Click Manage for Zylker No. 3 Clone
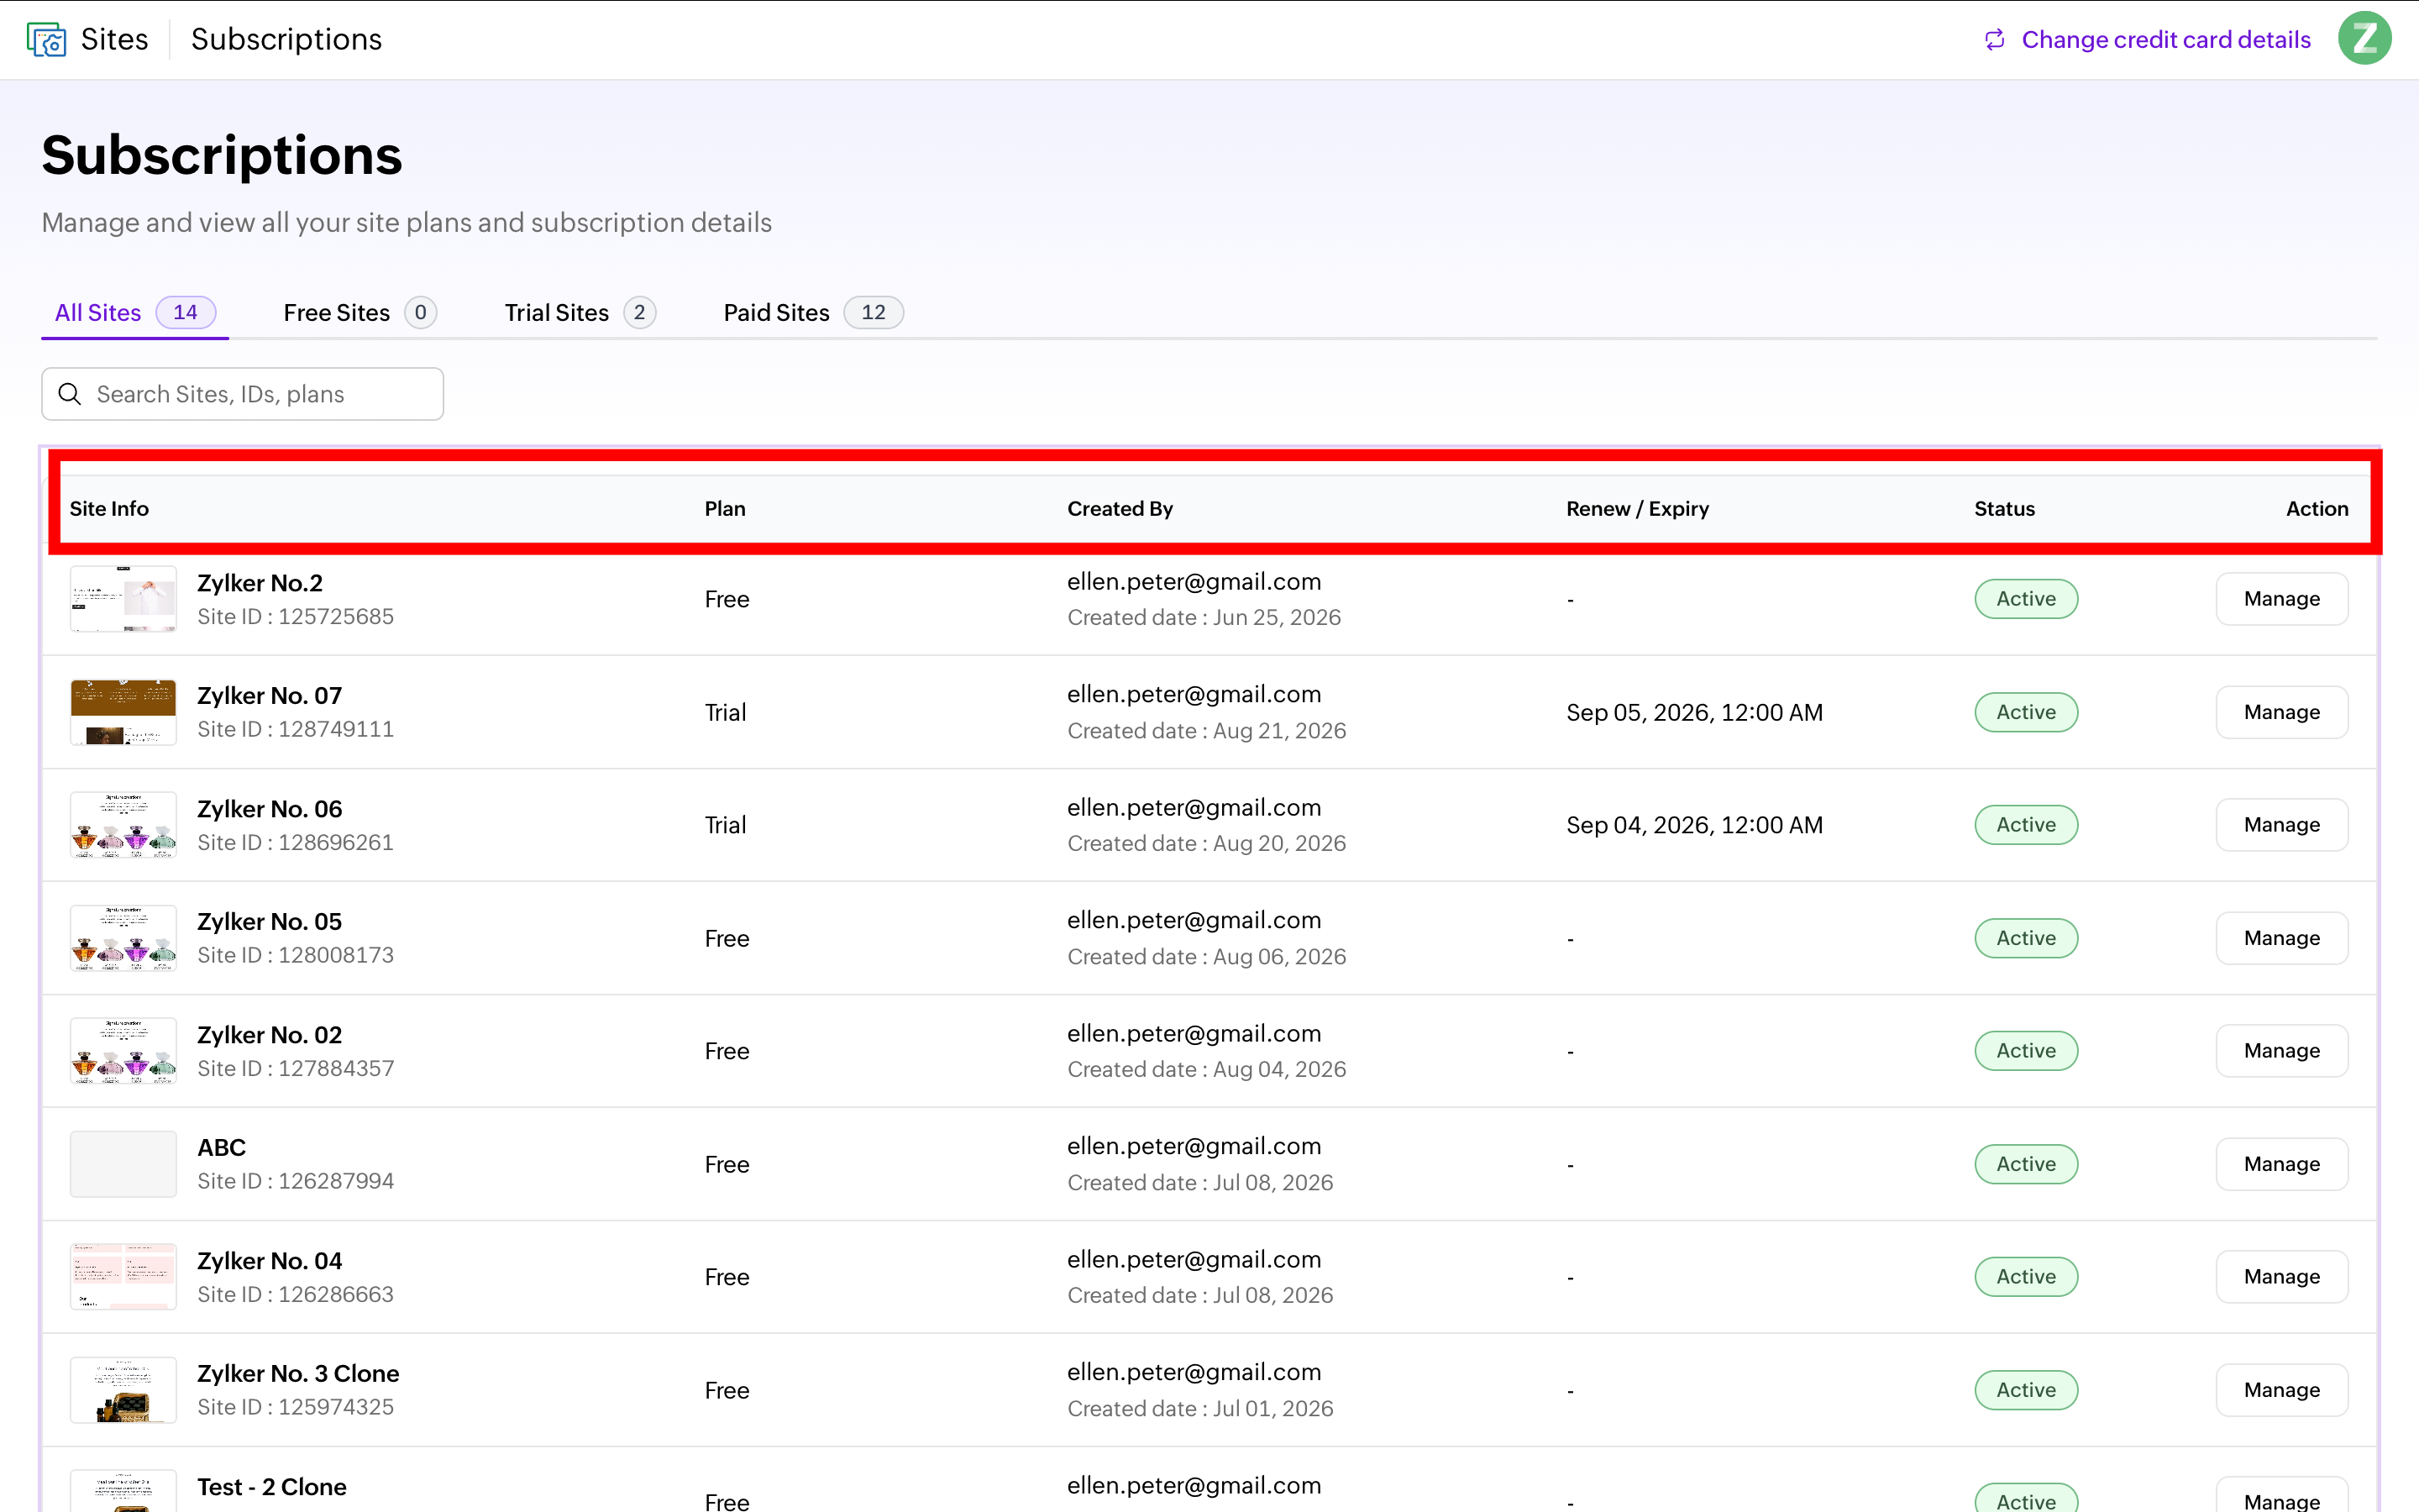 [2281, 1390]
